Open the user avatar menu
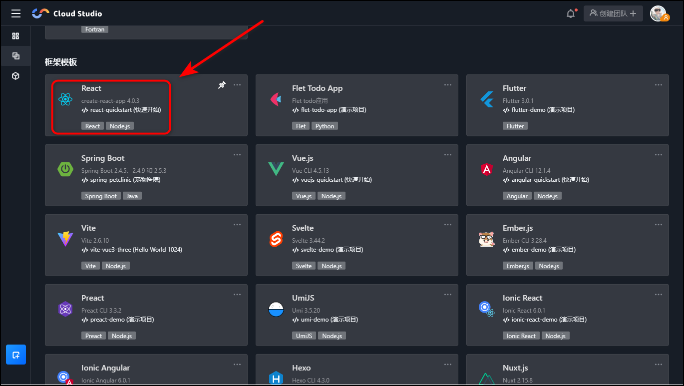This screenshot has height=386, width=684. point(659,13)
